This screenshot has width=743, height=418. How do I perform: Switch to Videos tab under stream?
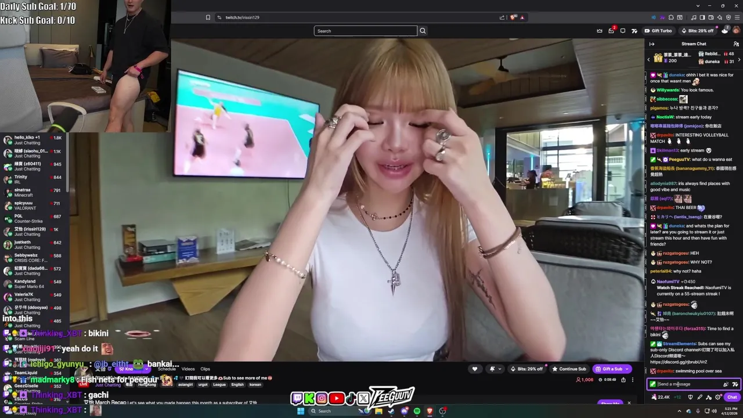click(188, 369)
